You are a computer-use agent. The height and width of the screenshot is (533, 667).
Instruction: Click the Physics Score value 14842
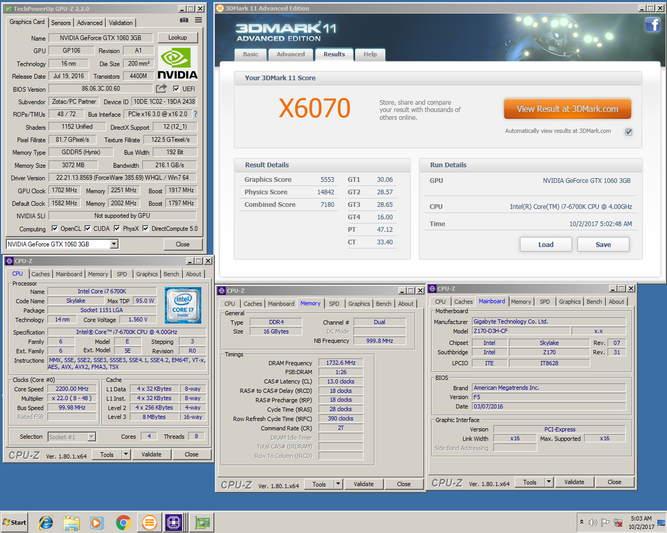pyautogui.click(x=326, y=192)
